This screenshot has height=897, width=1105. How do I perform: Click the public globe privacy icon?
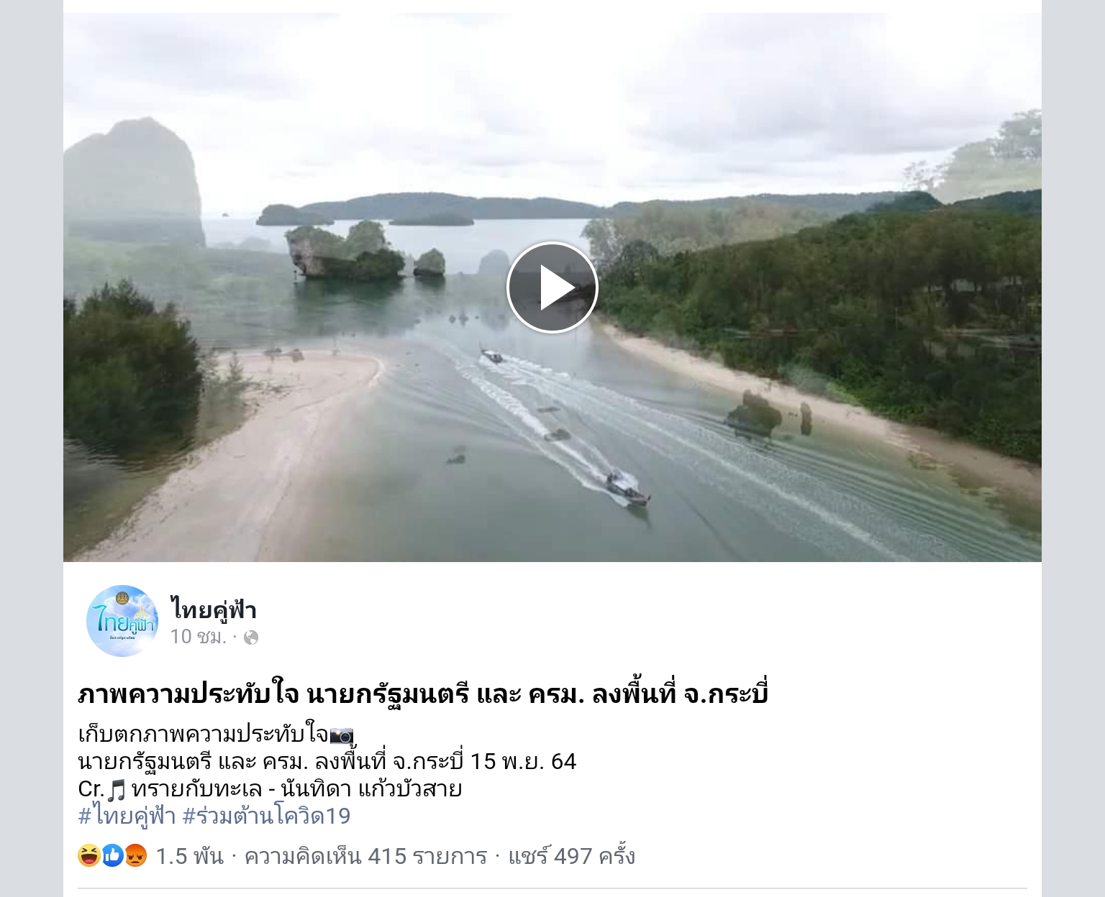pos(251,638)
